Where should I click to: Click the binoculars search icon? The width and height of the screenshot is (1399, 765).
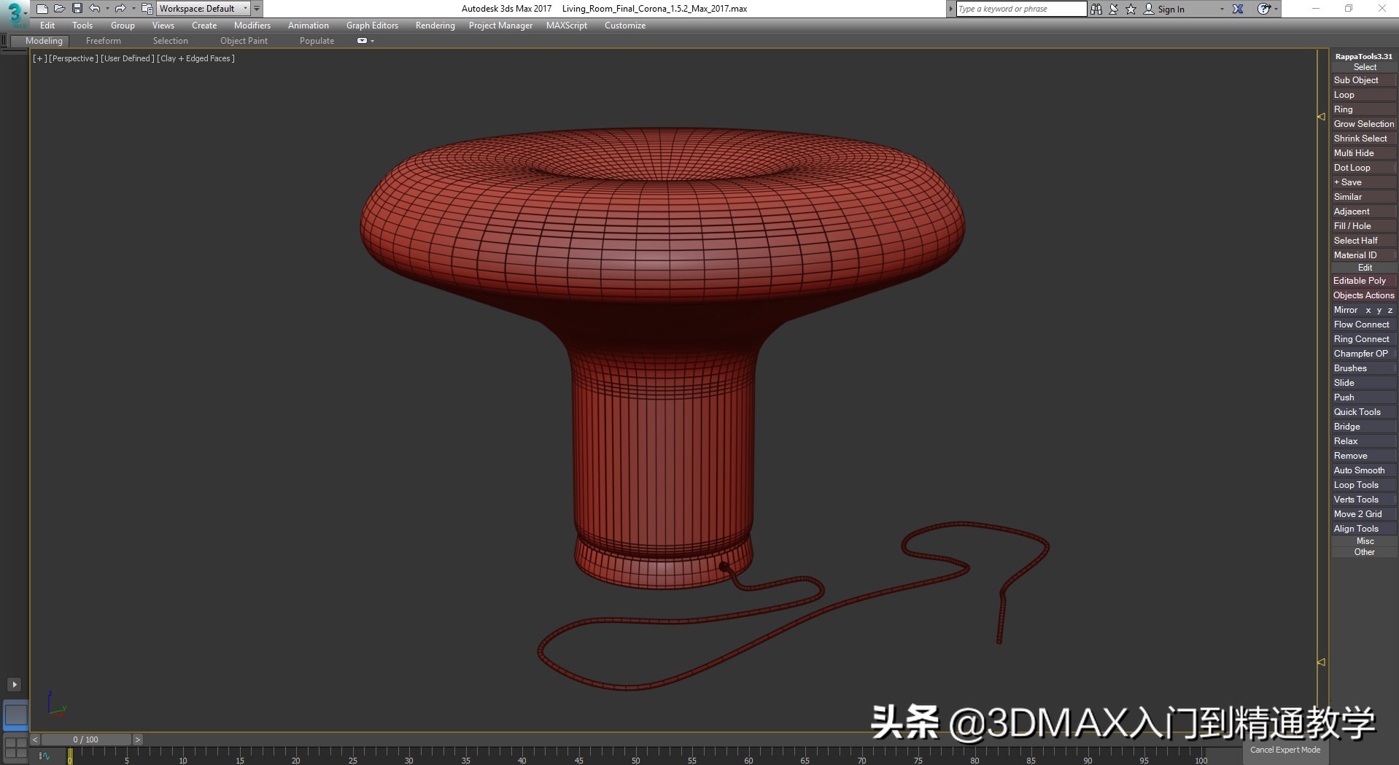(x=1096, y=9)
